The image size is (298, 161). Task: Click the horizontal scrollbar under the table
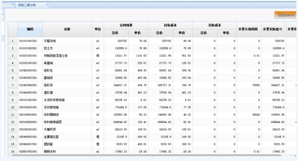click(146, 155)
